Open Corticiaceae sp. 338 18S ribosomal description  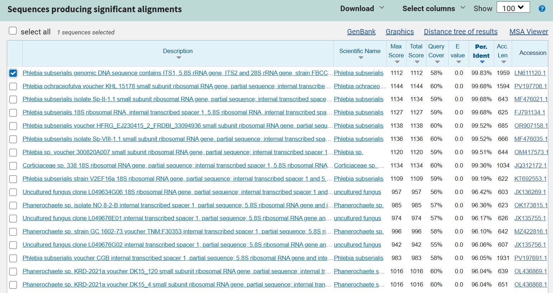(x=178, y=165)
